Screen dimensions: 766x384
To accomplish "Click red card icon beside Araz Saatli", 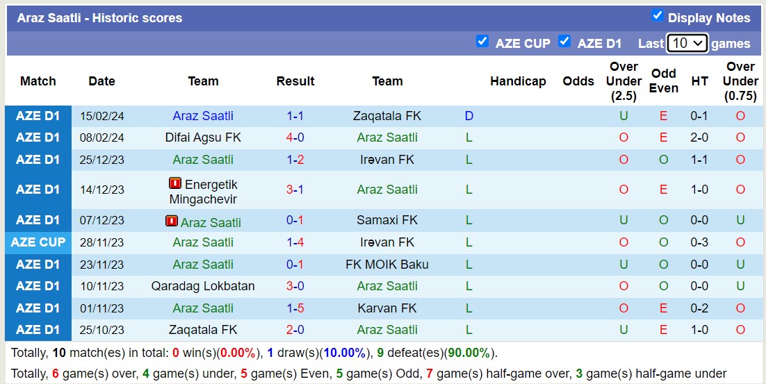I will click(x=172, y=221).
